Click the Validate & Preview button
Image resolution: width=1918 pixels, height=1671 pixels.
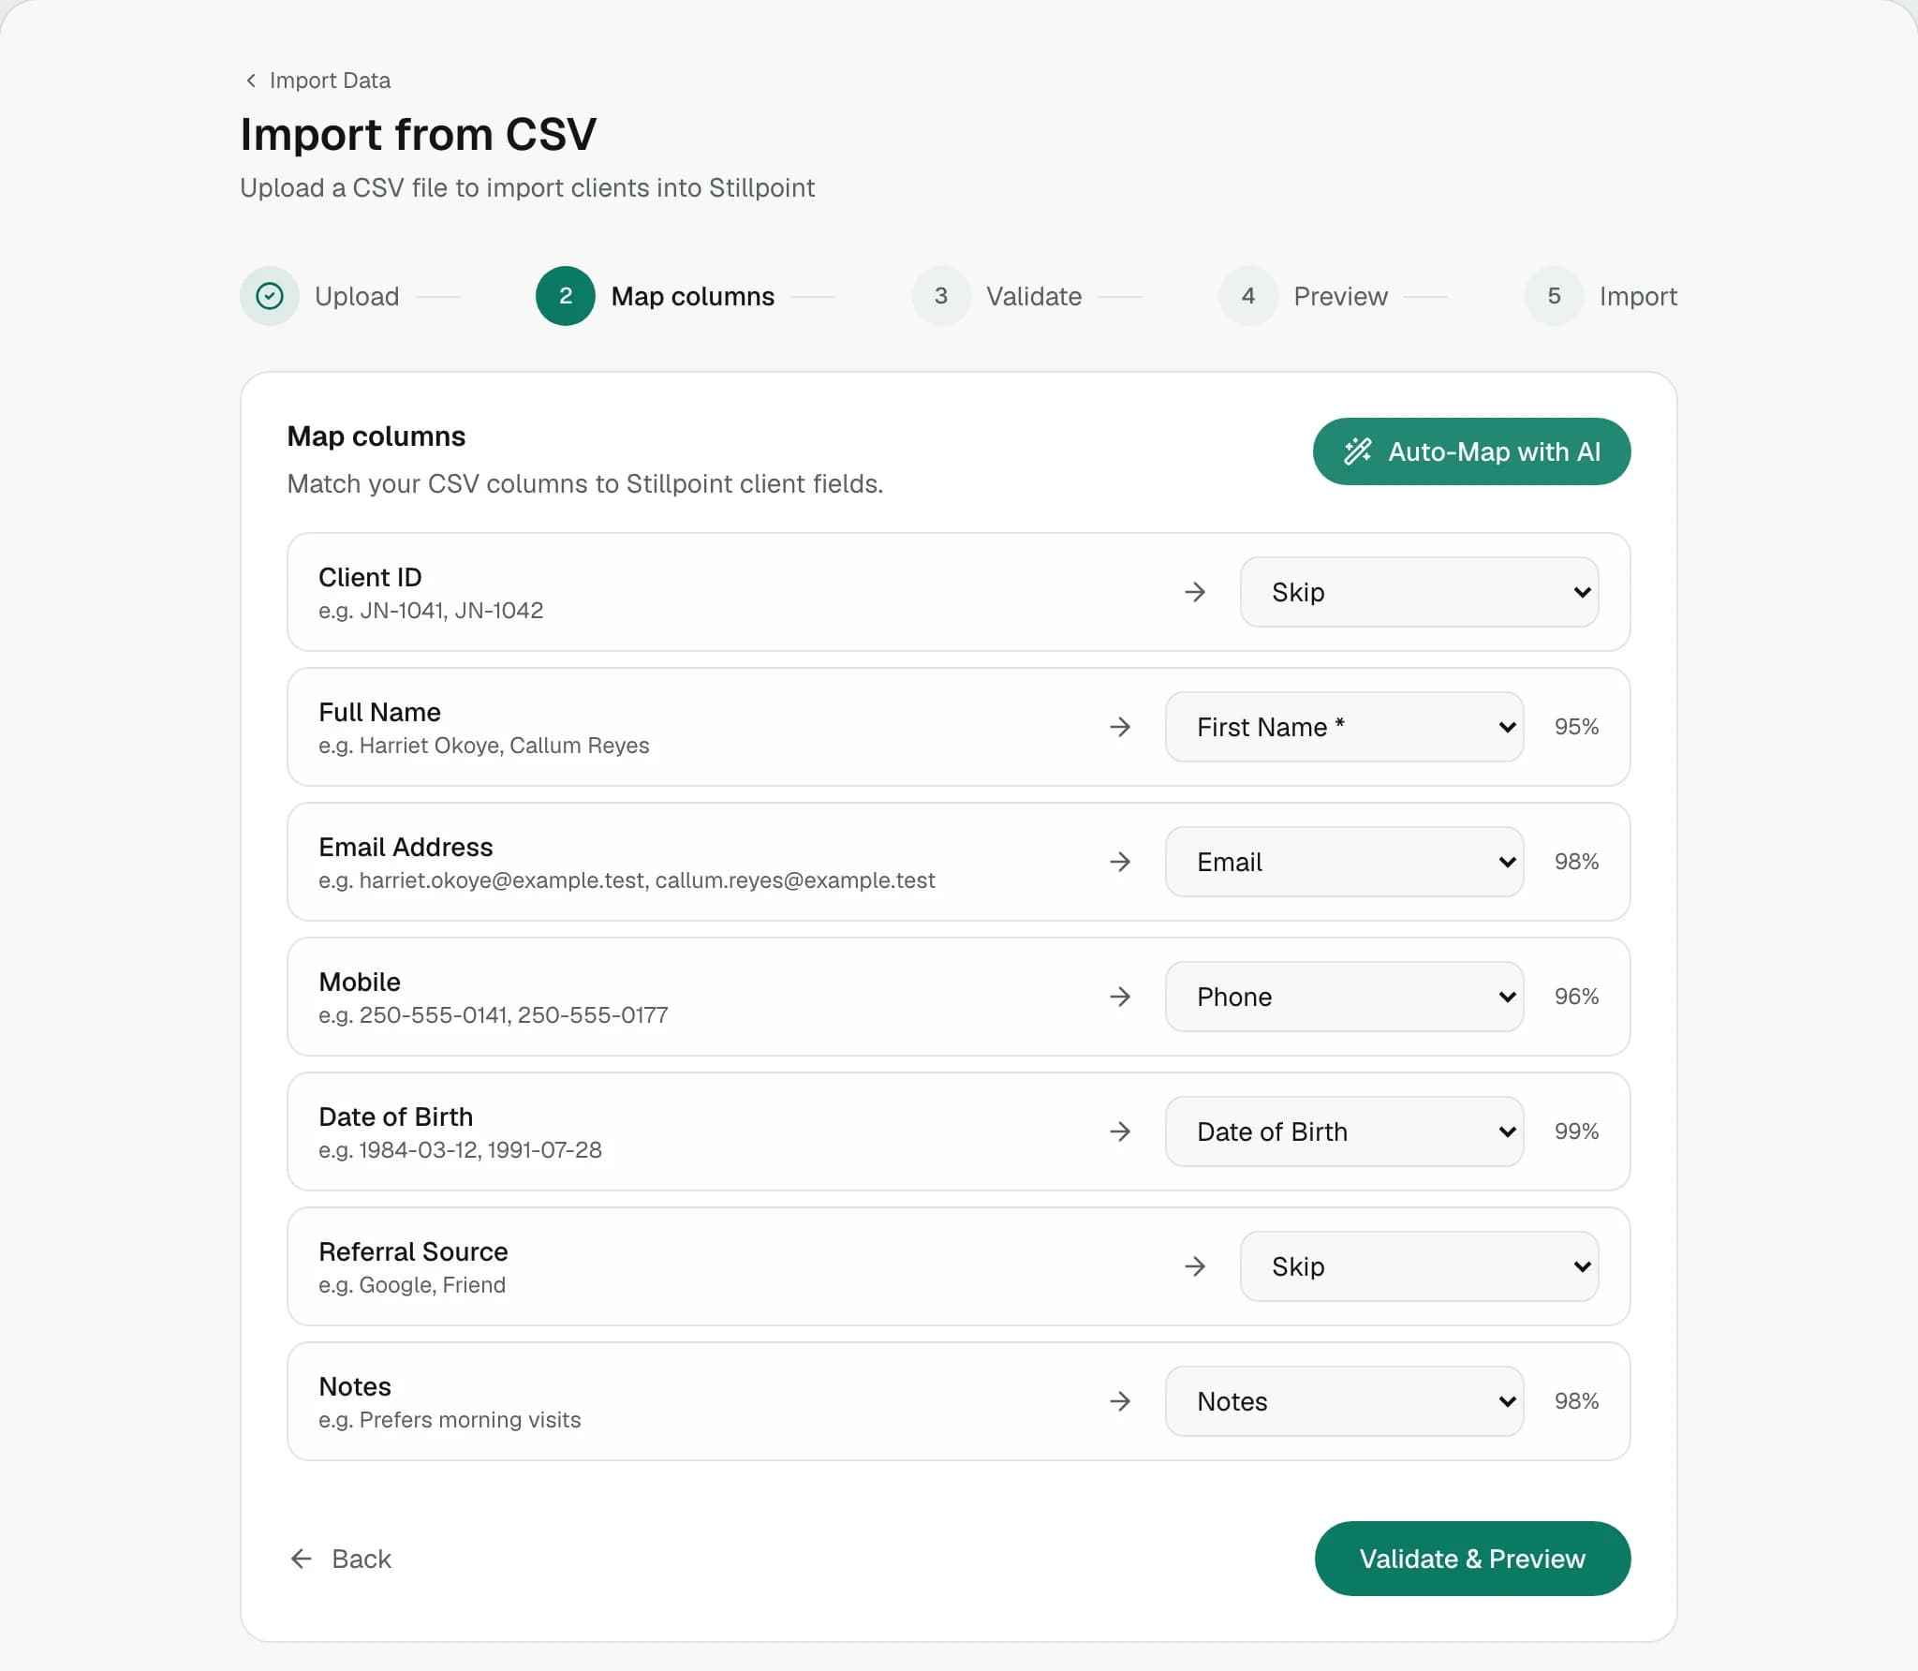pyautogui.click(x=1472, y=1559)
